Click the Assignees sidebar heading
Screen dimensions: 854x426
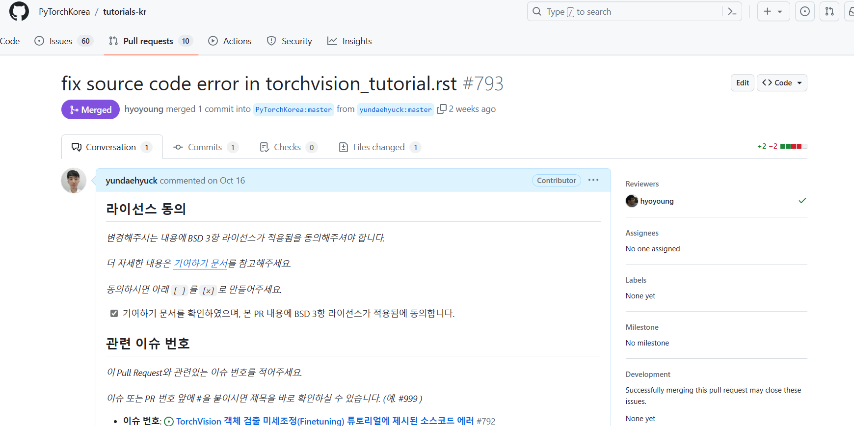point(642,233)
